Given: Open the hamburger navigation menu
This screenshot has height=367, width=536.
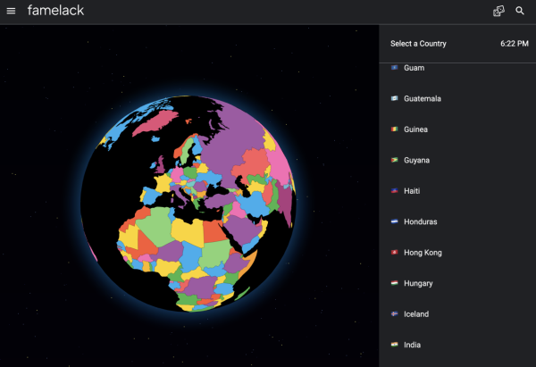Looking at the screenshot, I should tap(11, 11).
